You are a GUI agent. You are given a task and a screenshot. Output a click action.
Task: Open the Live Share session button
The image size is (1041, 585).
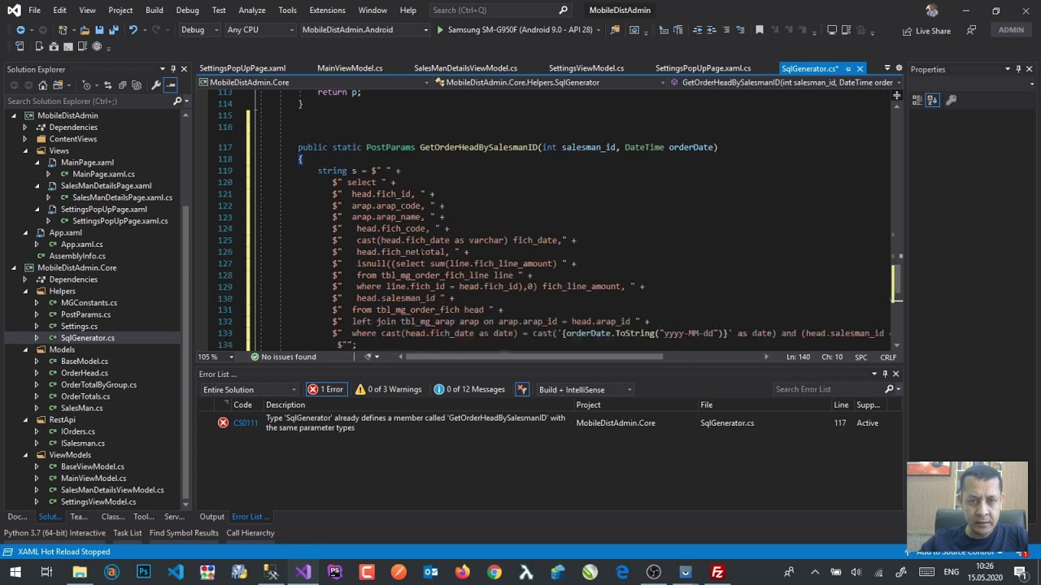(926, 31)
